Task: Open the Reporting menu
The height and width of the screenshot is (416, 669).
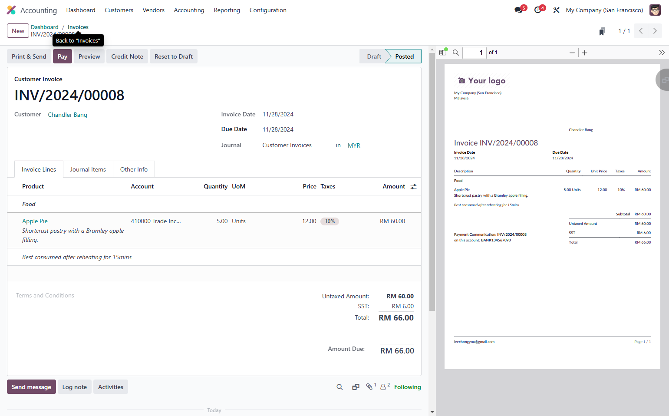Action: [x=227, y=10]
